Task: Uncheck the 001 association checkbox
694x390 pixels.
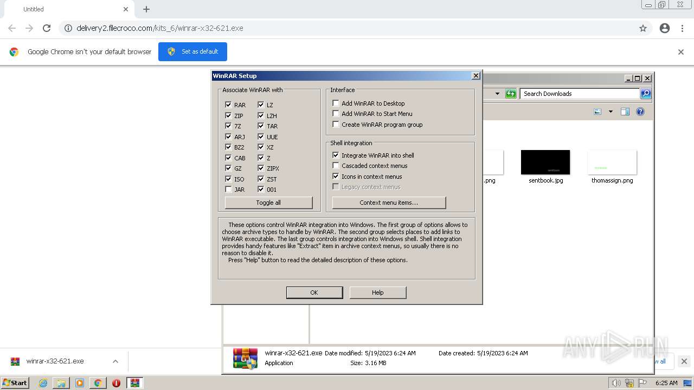Action: click(261, 190)
